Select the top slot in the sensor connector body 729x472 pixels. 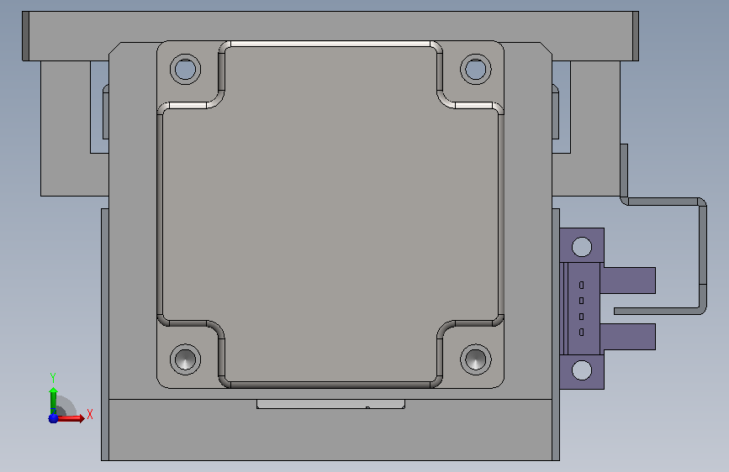point(581,286)
